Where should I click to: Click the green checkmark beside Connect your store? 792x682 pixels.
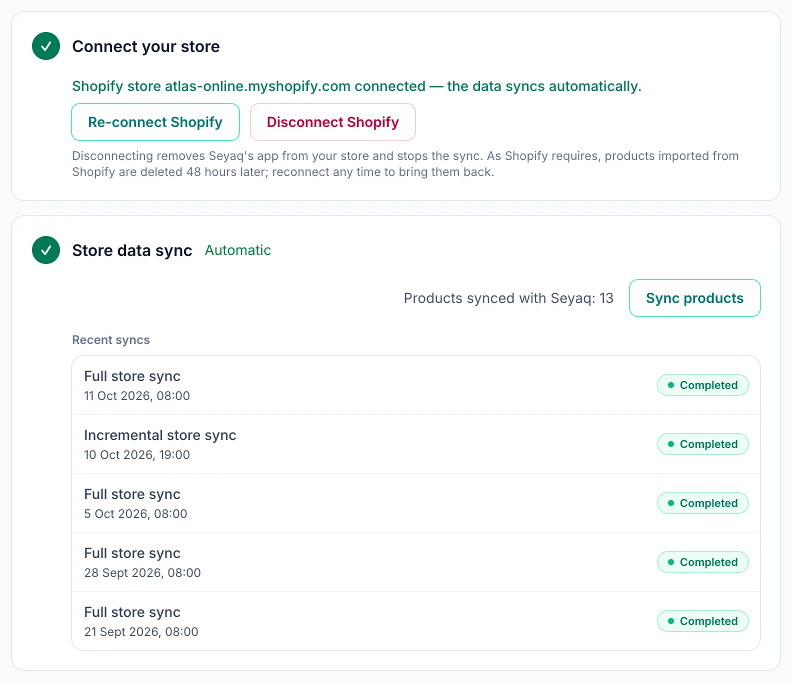click(46, 46)
